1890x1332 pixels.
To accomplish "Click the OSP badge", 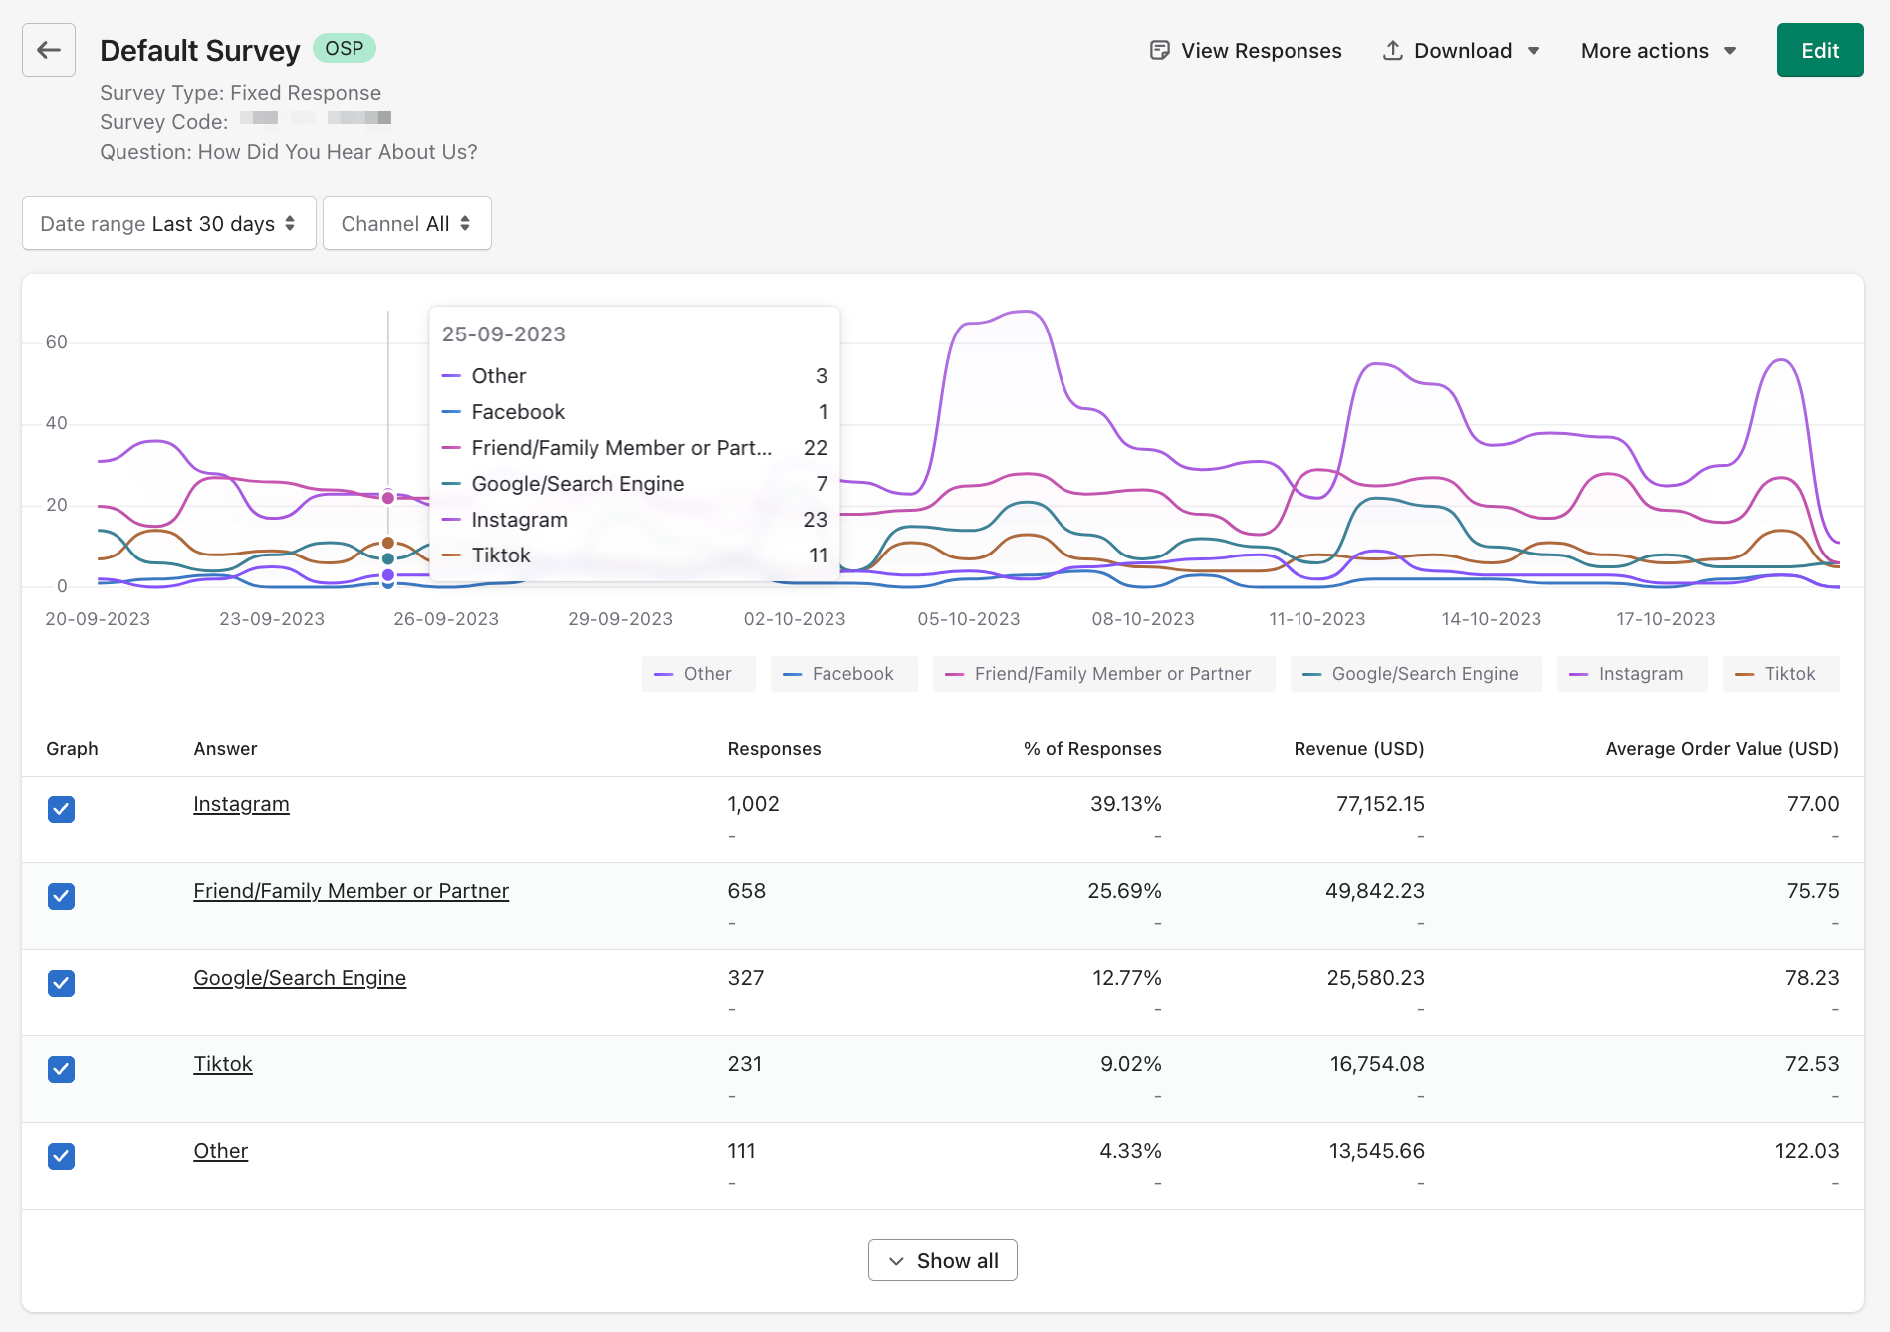I will point(344,48).
